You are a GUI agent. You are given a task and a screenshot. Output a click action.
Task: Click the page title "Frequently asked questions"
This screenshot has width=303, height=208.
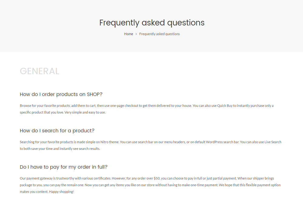pyautogui.click(x=152, y=23)
